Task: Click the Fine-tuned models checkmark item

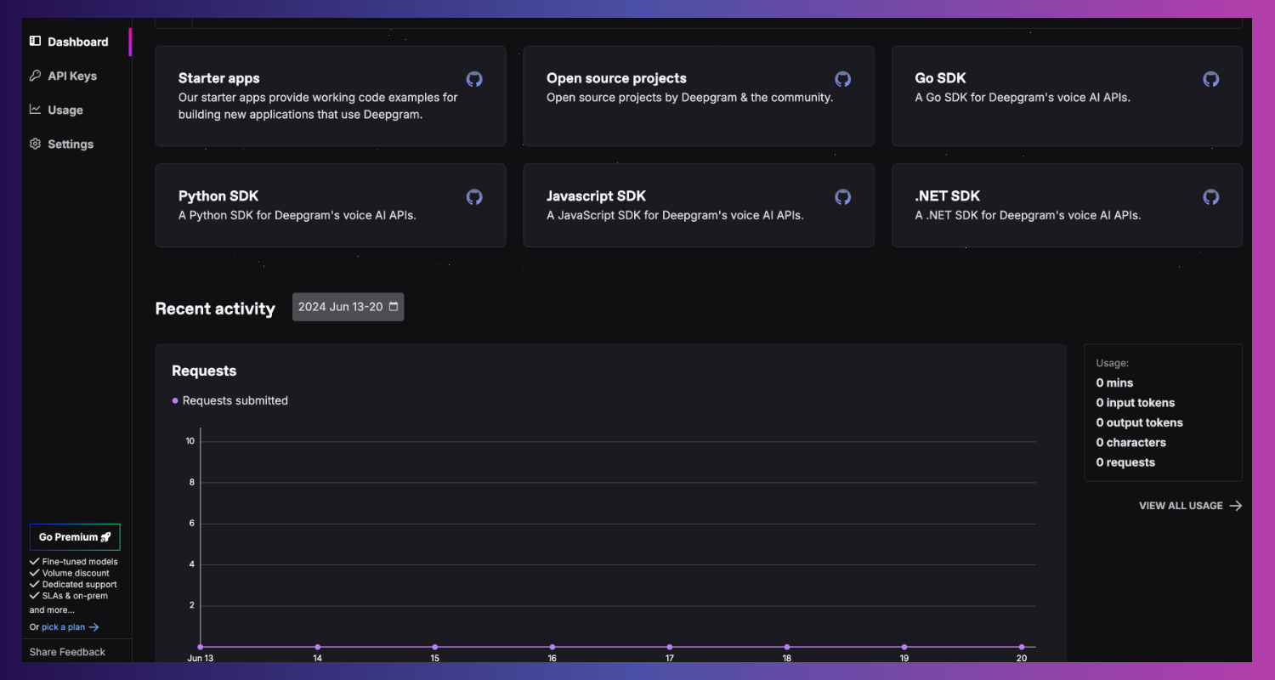Action: click(x=75, y=561)
